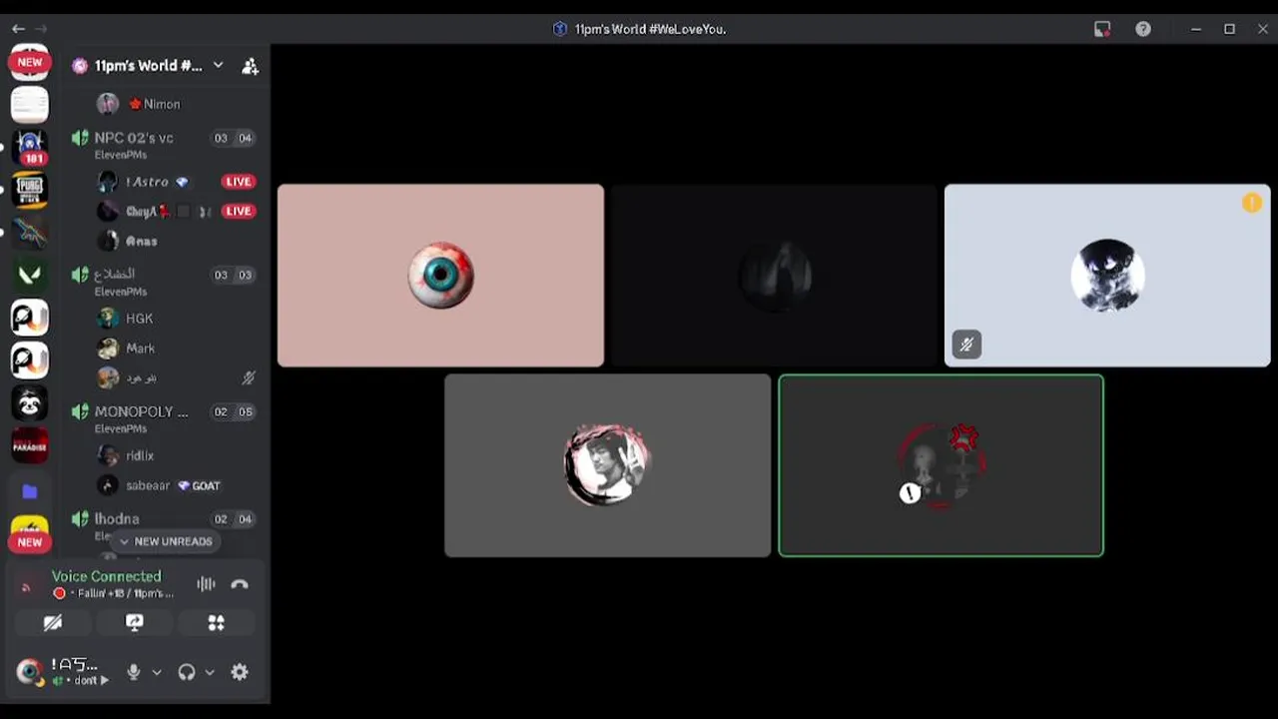Expand the microphone input options arrow

(x=156, y=672)
